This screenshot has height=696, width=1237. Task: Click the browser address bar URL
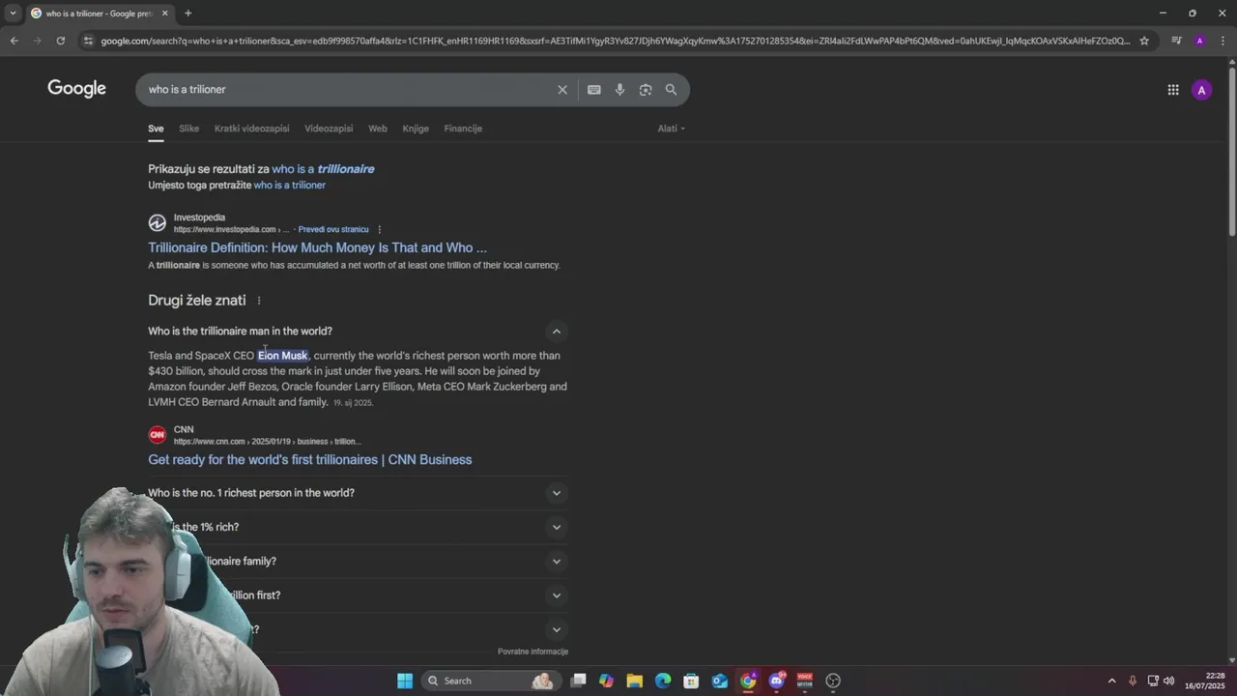[615, 41]
